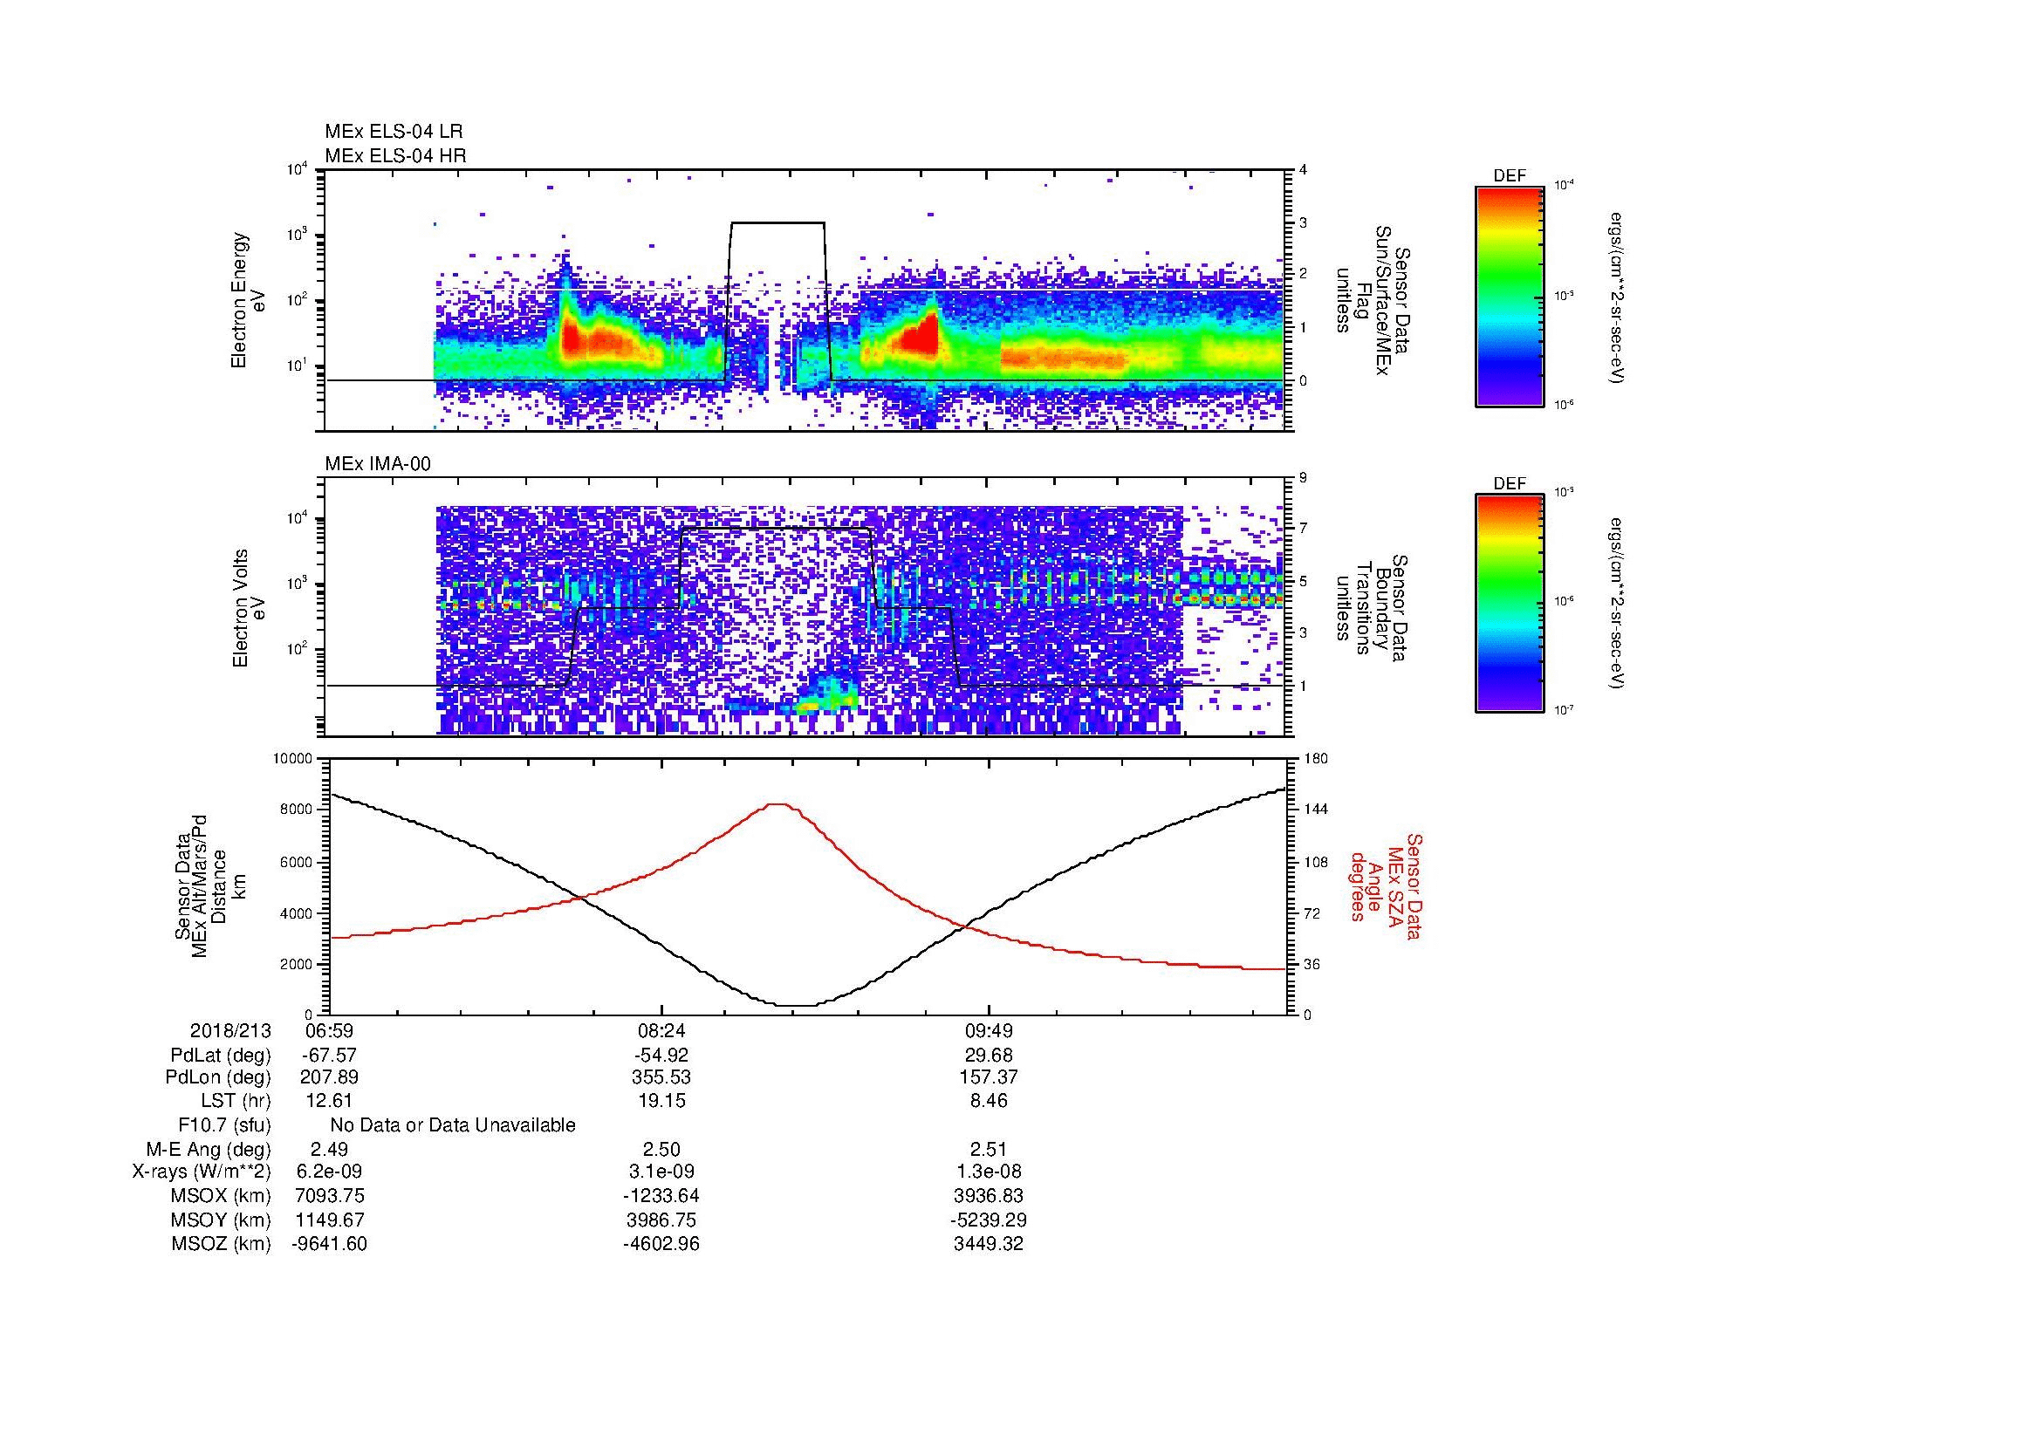Click the LST value '12.61'
Viewport: 2041px width, 1442px height.
[x=328, y=1102]
